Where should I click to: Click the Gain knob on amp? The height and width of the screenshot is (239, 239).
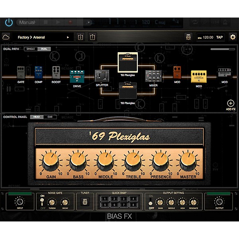[50, 161]
